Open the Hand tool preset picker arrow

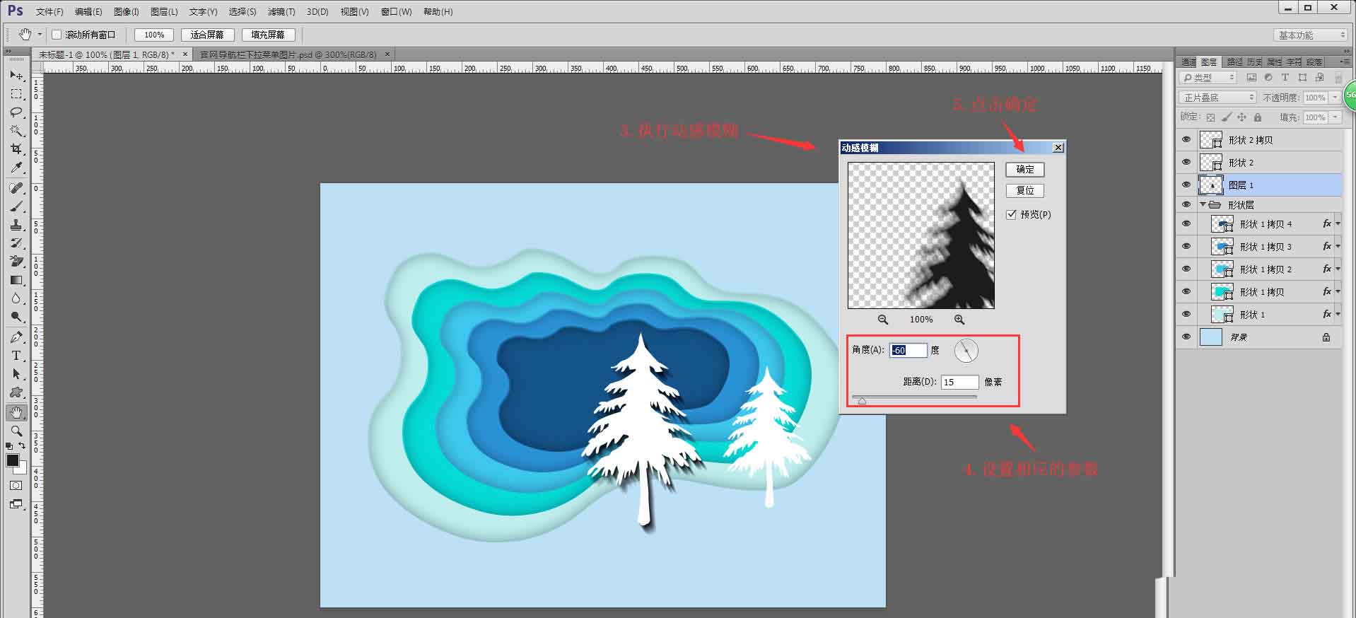(40, 35)
